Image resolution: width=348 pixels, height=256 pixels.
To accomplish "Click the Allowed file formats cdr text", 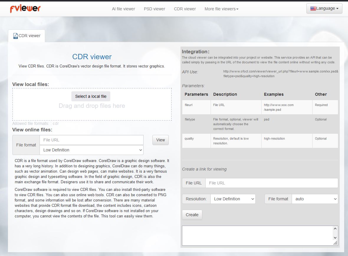I will (x=35, y=123).
